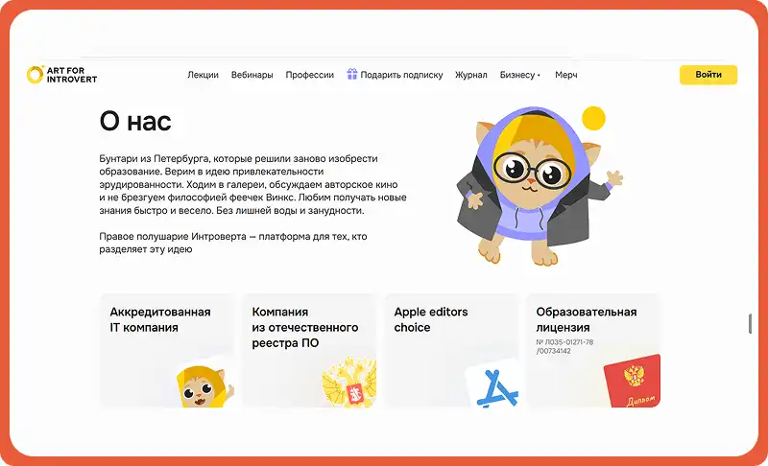Screen dimensions: 768x466
Task: Open the Лекции menu item
Action: pyautogui.click(x=203, y=75)
